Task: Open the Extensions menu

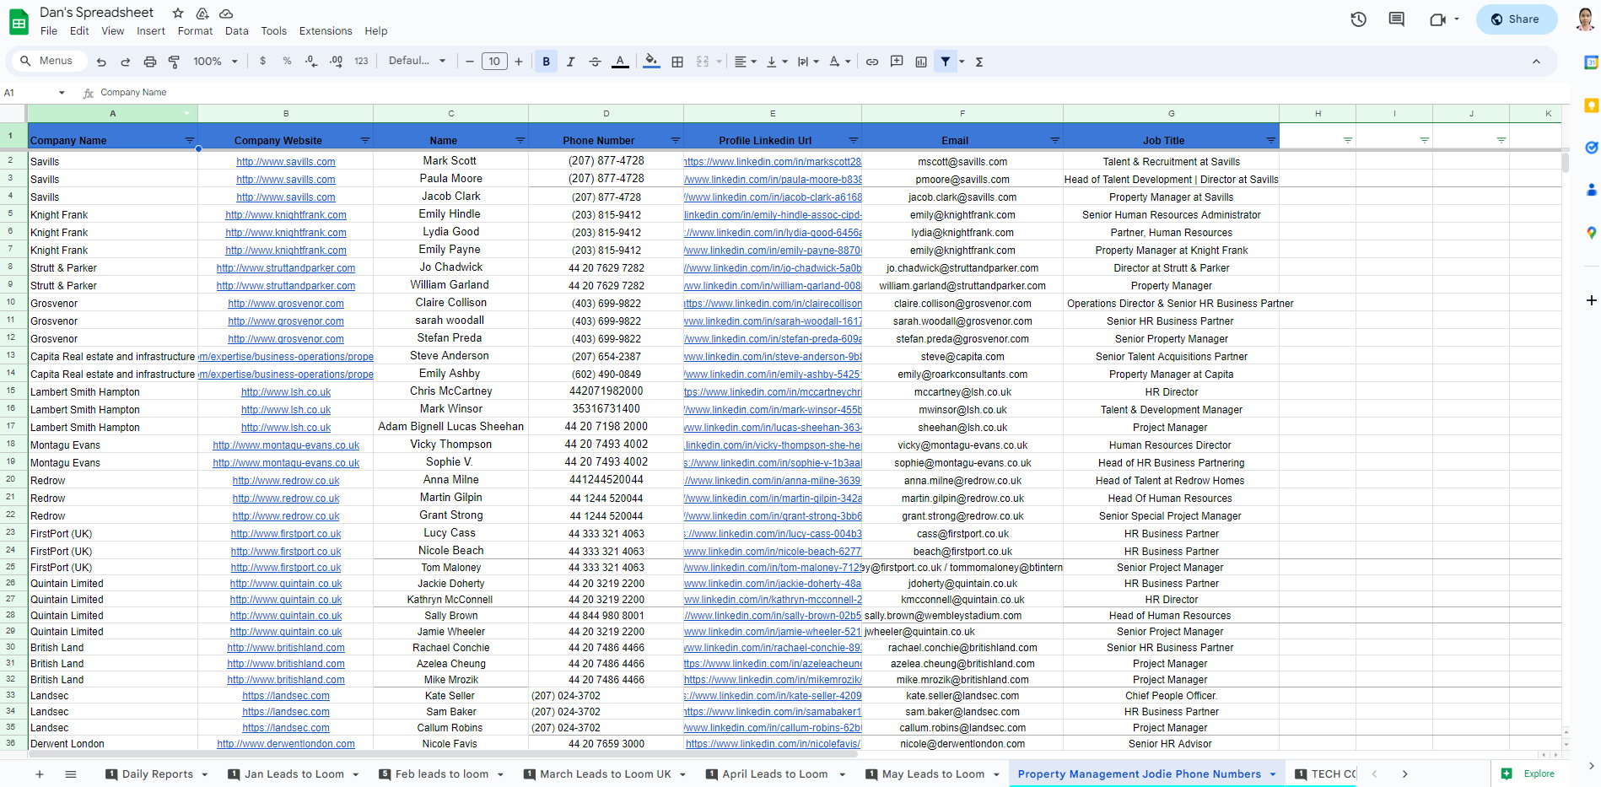Action: click(326, 31)
